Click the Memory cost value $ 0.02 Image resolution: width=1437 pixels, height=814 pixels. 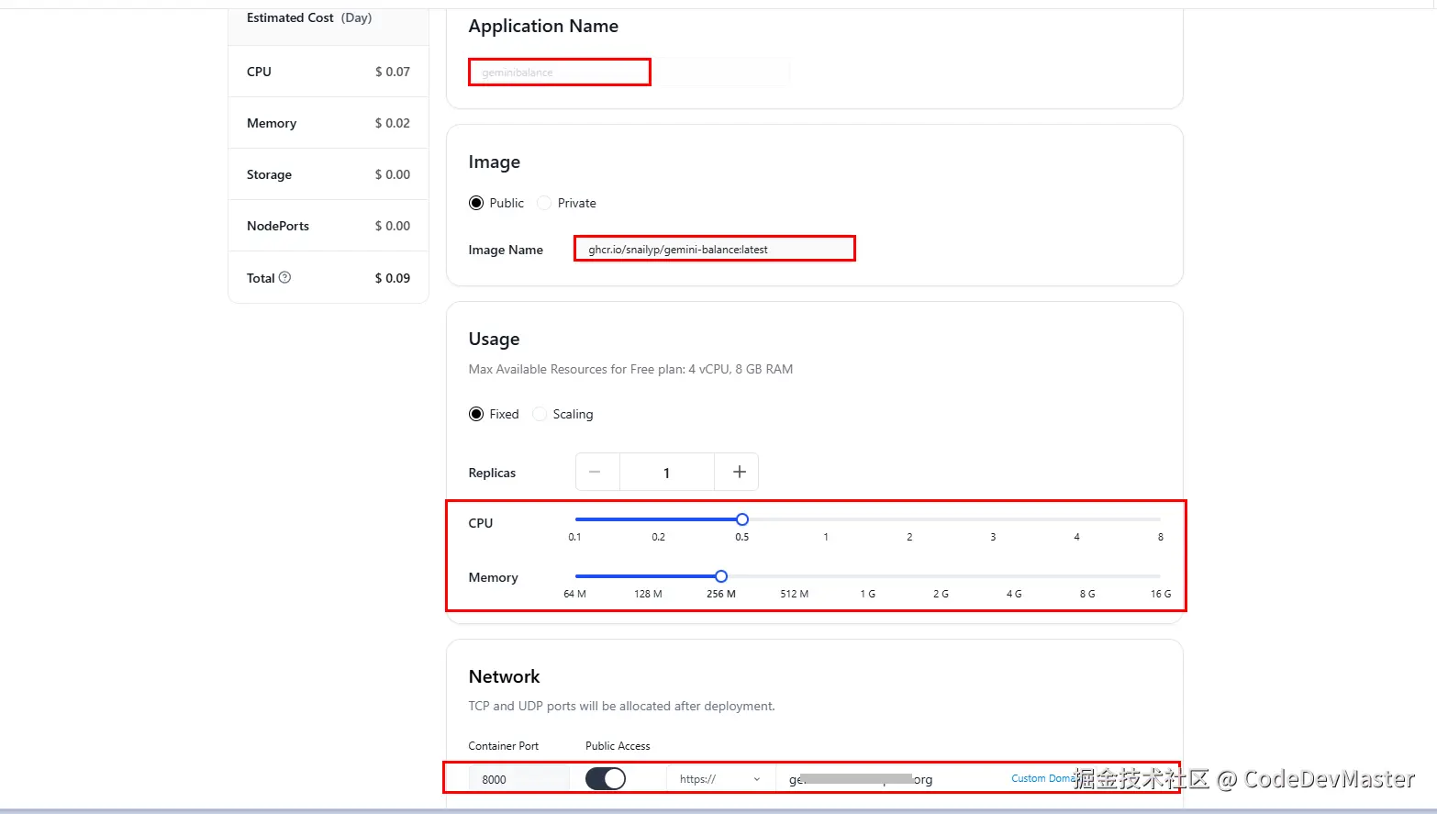coord(393,123)
